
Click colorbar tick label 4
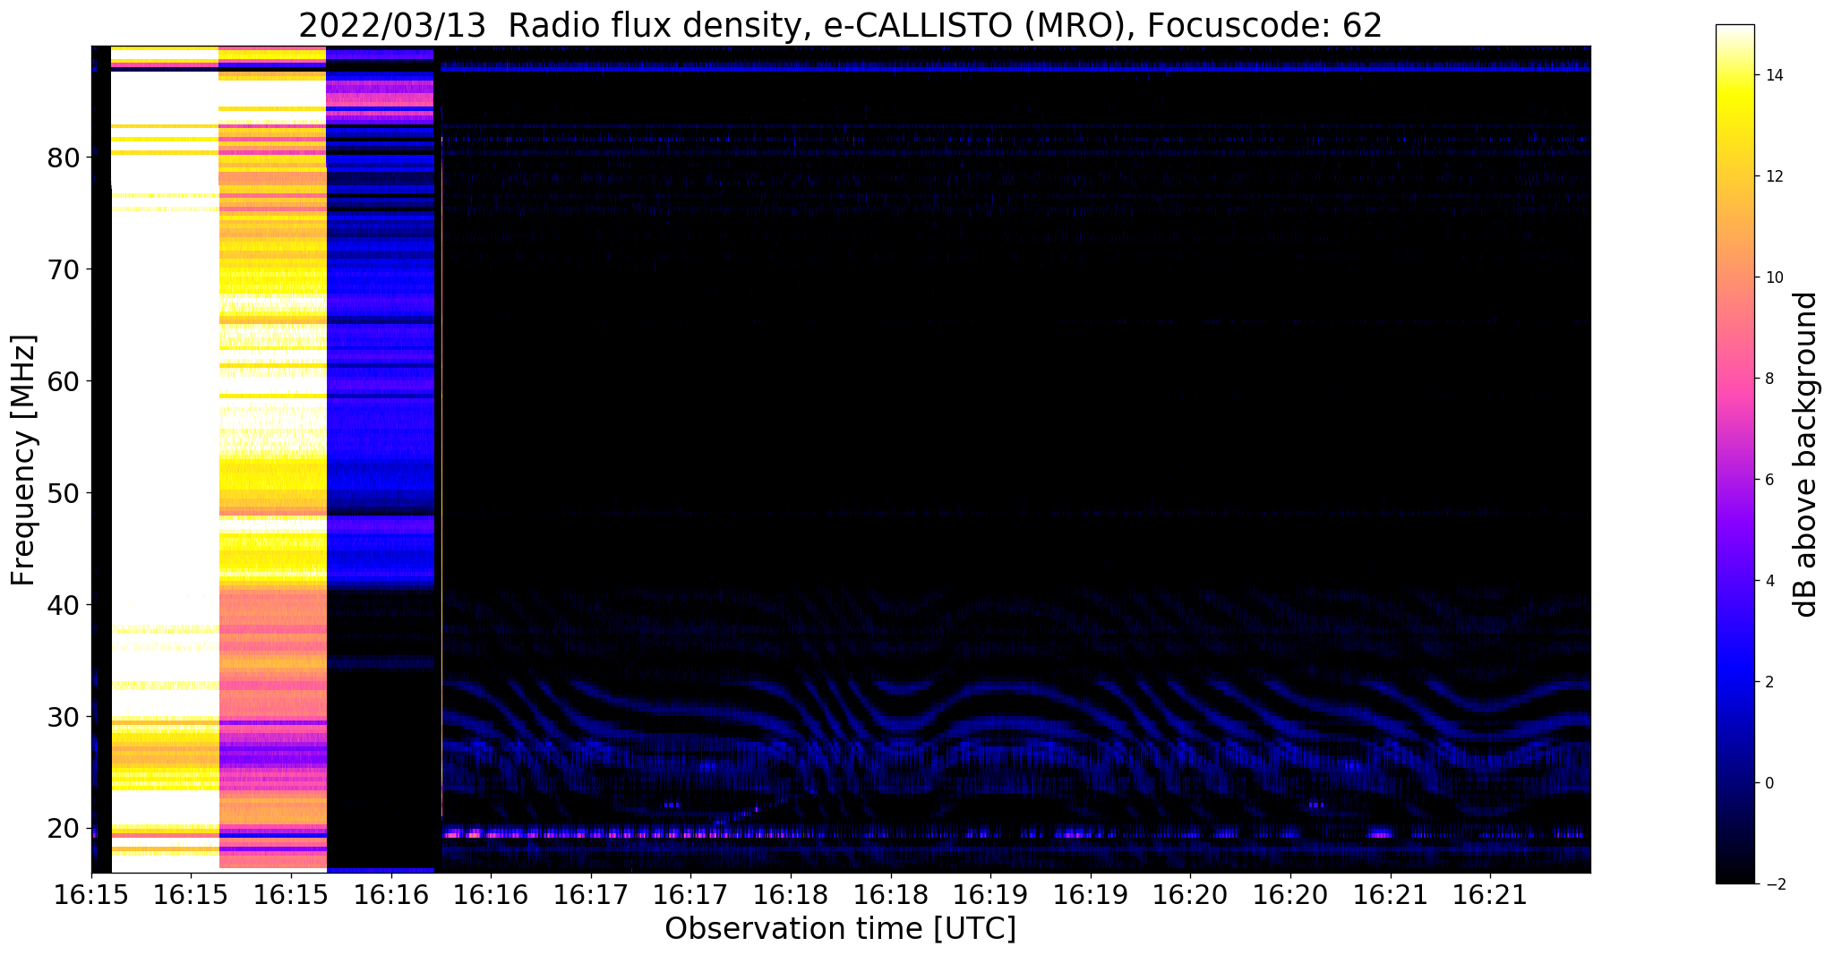(1769, 581)
